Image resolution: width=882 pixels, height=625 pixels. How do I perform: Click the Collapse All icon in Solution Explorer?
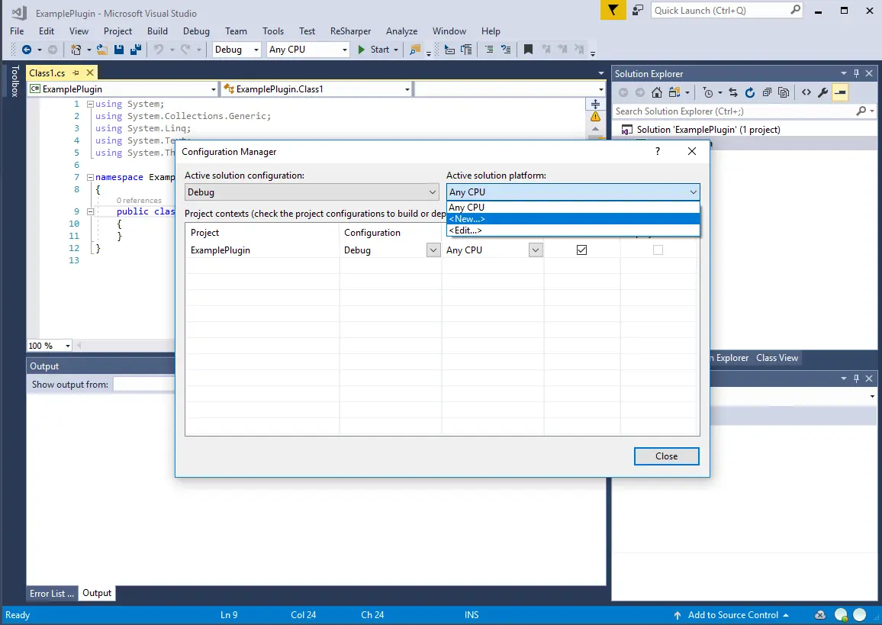767,93
